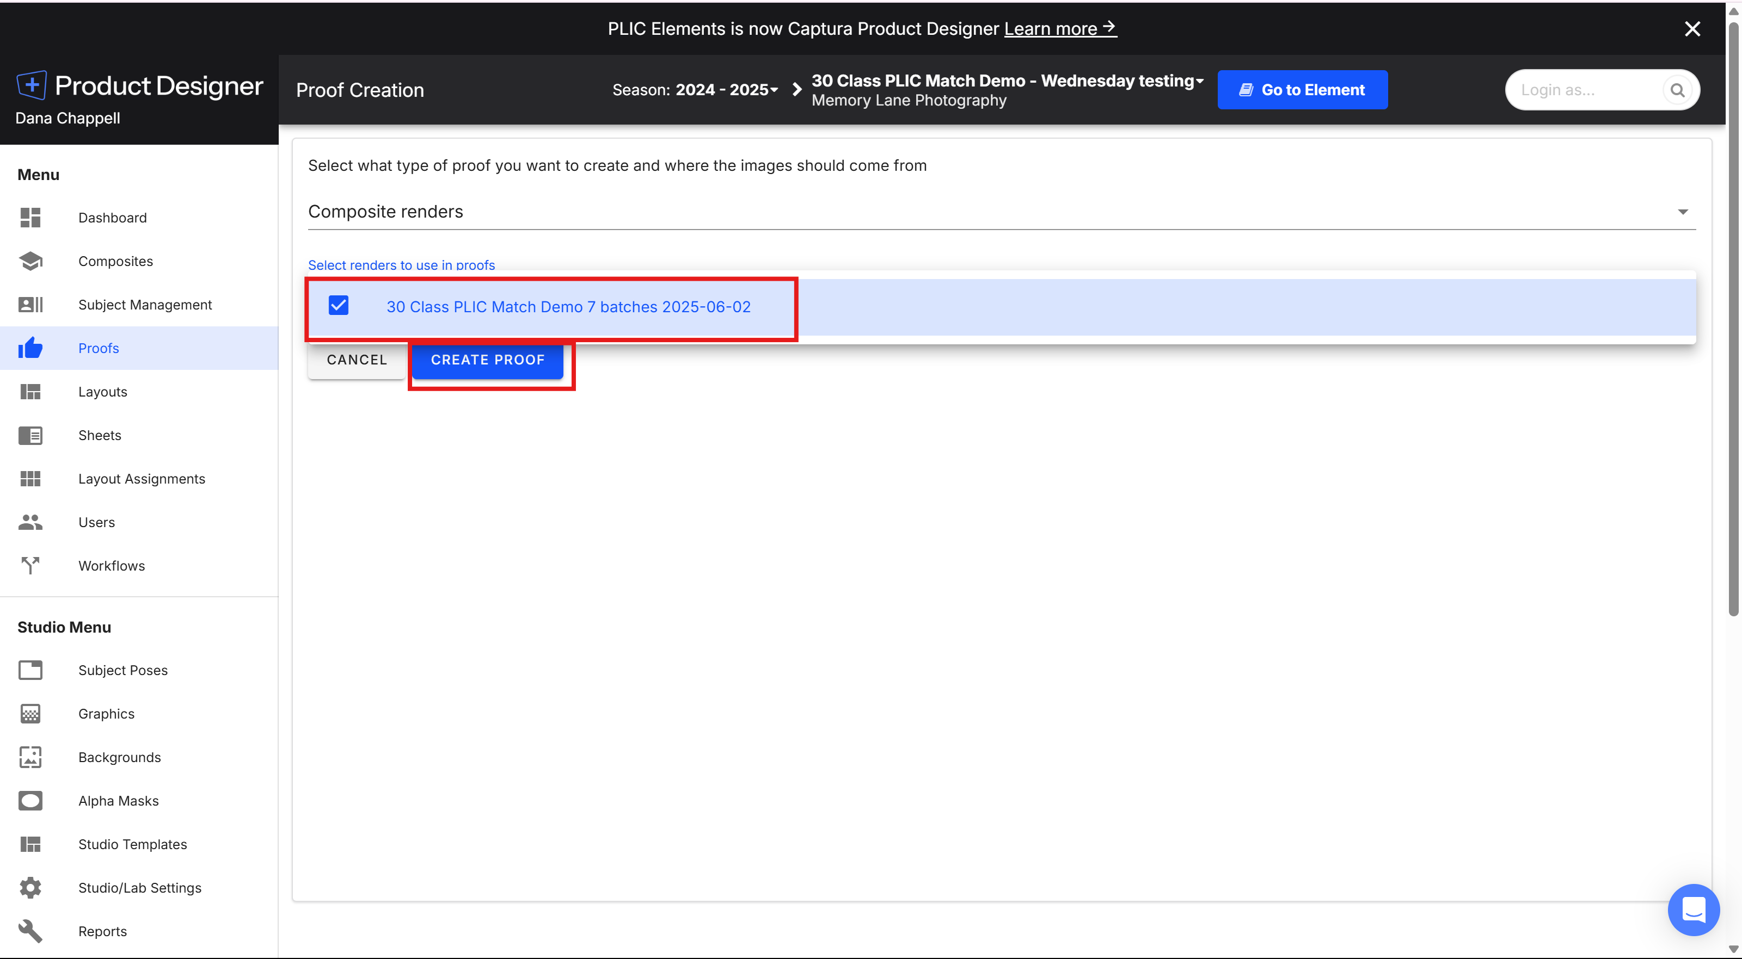The width and height of the screenshot is (1742, 959).
Task: Click the Studio Templates icon
Action: (30, 844)
